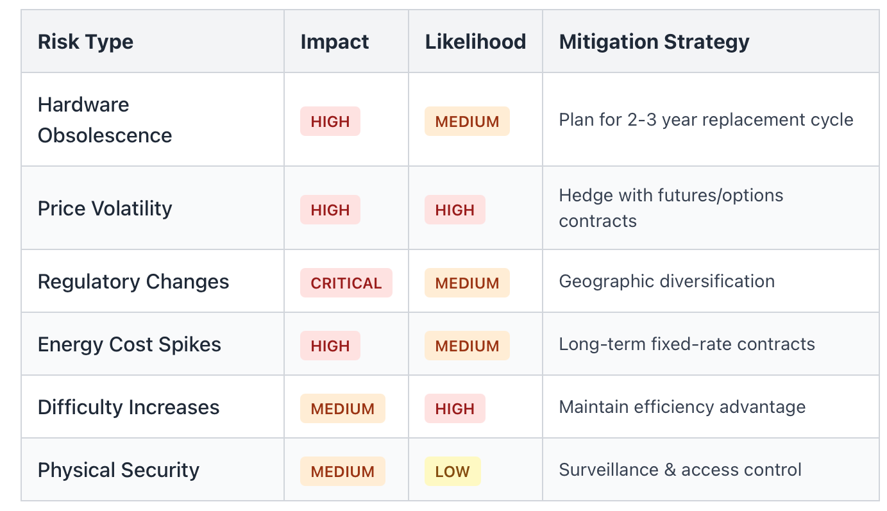Select "Plan for 2-3 year replacement cycle" text
This screenshot has height=511, width=887.
[x=705, y=120]
